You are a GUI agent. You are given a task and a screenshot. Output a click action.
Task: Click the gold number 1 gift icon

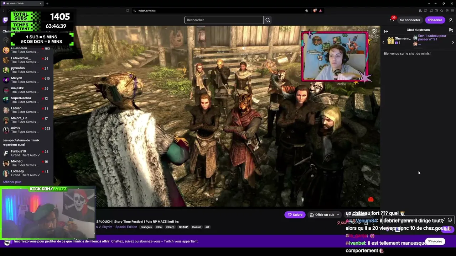[x=391, y=41]
